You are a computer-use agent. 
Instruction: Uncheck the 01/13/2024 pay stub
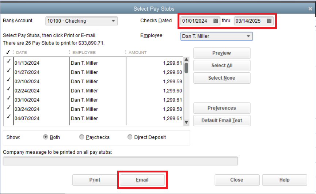(x=8, y=61)
